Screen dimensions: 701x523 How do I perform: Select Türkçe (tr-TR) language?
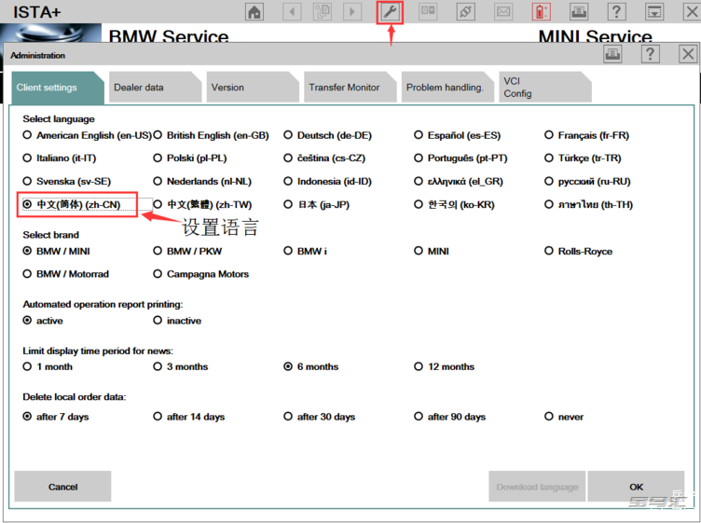click(583, 158)
